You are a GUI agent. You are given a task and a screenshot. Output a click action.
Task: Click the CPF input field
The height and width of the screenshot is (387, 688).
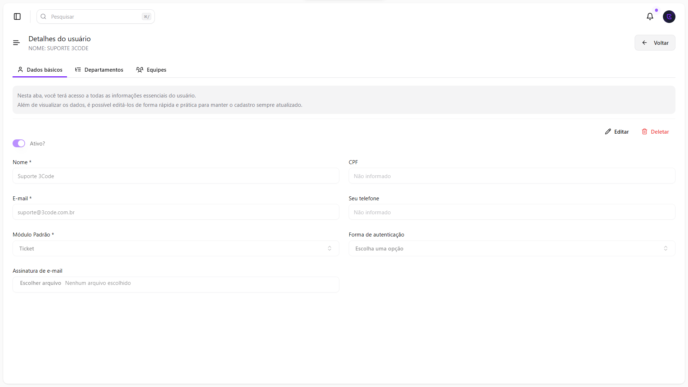tap(512, 176)
